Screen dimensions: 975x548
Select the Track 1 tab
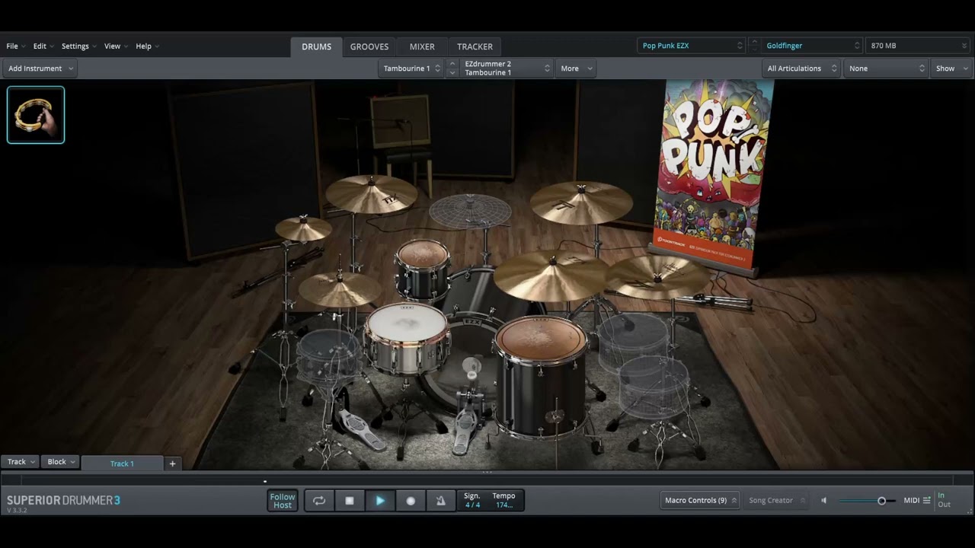click(122, 463)
